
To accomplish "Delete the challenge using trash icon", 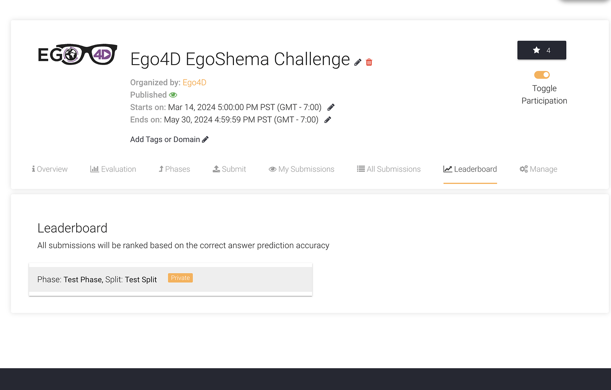I will tap(369, 62).
